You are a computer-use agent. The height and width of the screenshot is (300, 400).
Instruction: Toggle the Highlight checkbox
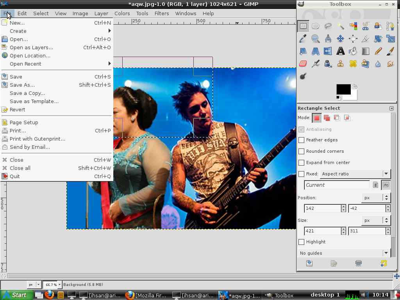pyautogui.click(x=302, y=242)
